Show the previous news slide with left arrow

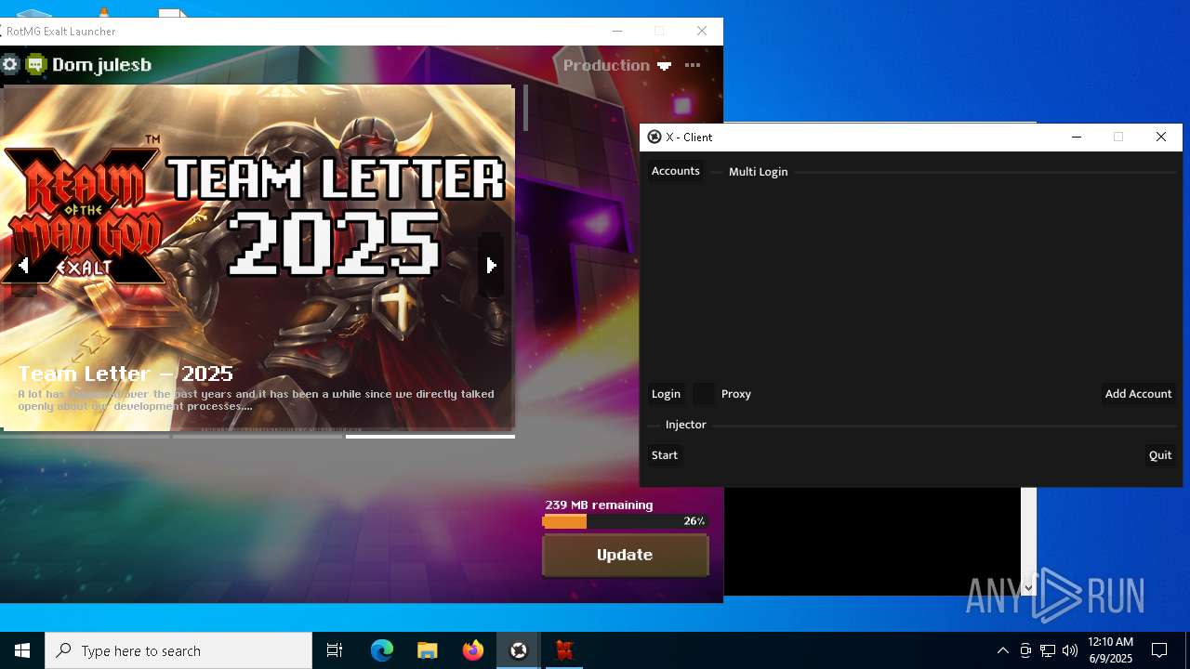coord(23,266)
